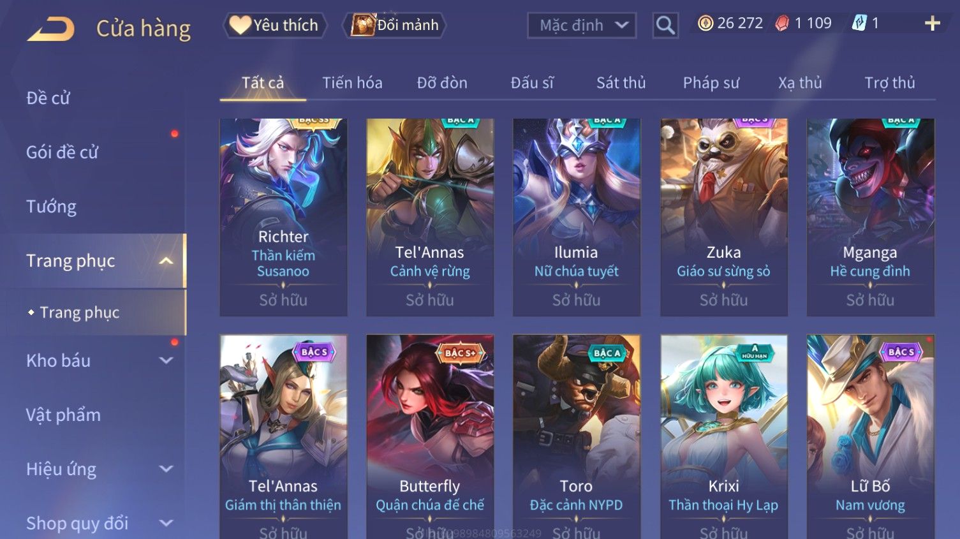Expand the Hiệu ứng sidebar section
Screen dimensions: 960x539
[x=166, y=469]
